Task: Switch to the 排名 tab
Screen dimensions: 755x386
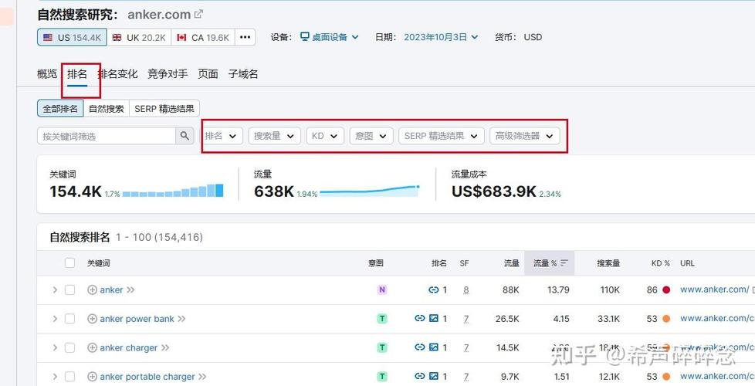Action: (x=77, y=74)
